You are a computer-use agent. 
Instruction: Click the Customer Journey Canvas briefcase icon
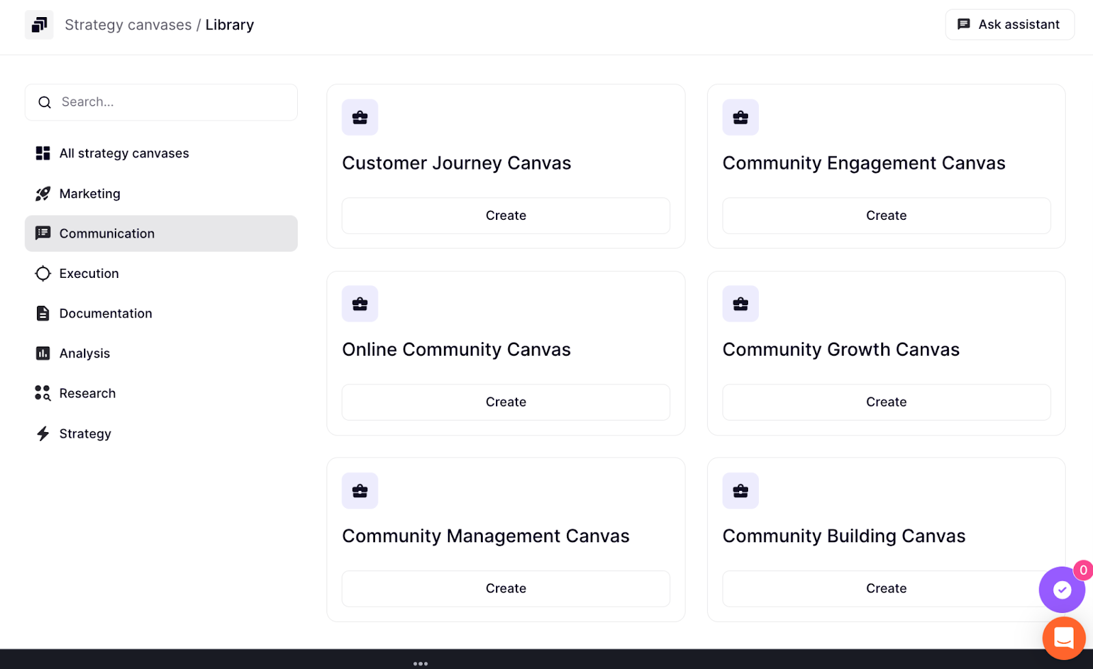click(x=360, y=117)
